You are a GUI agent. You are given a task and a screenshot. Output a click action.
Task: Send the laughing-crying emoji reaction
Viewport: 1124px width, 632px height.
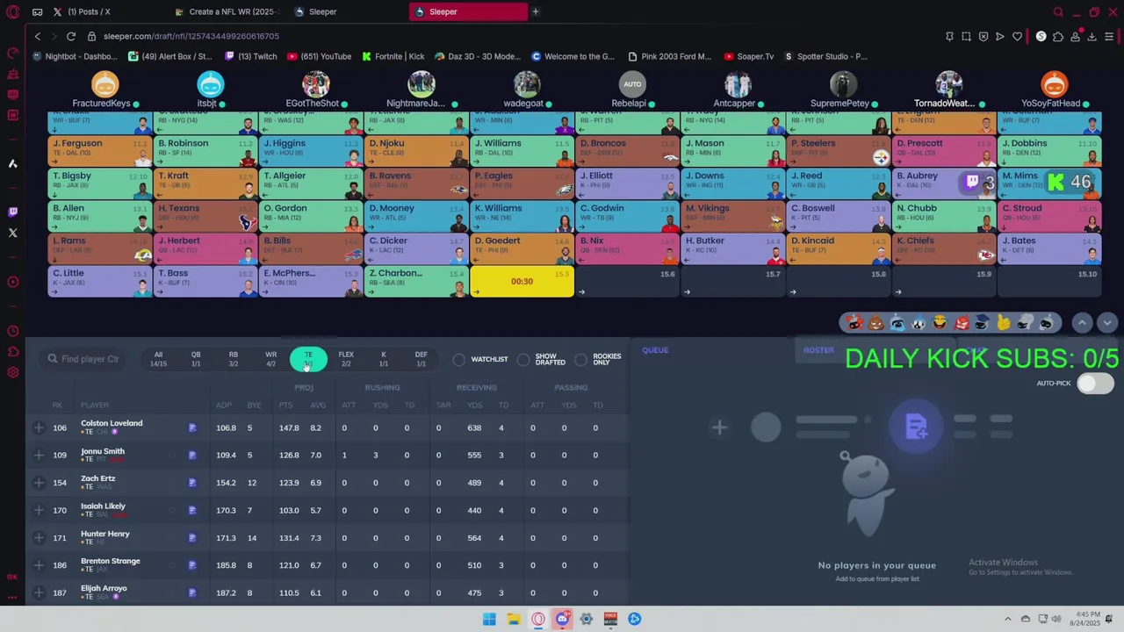940,323
